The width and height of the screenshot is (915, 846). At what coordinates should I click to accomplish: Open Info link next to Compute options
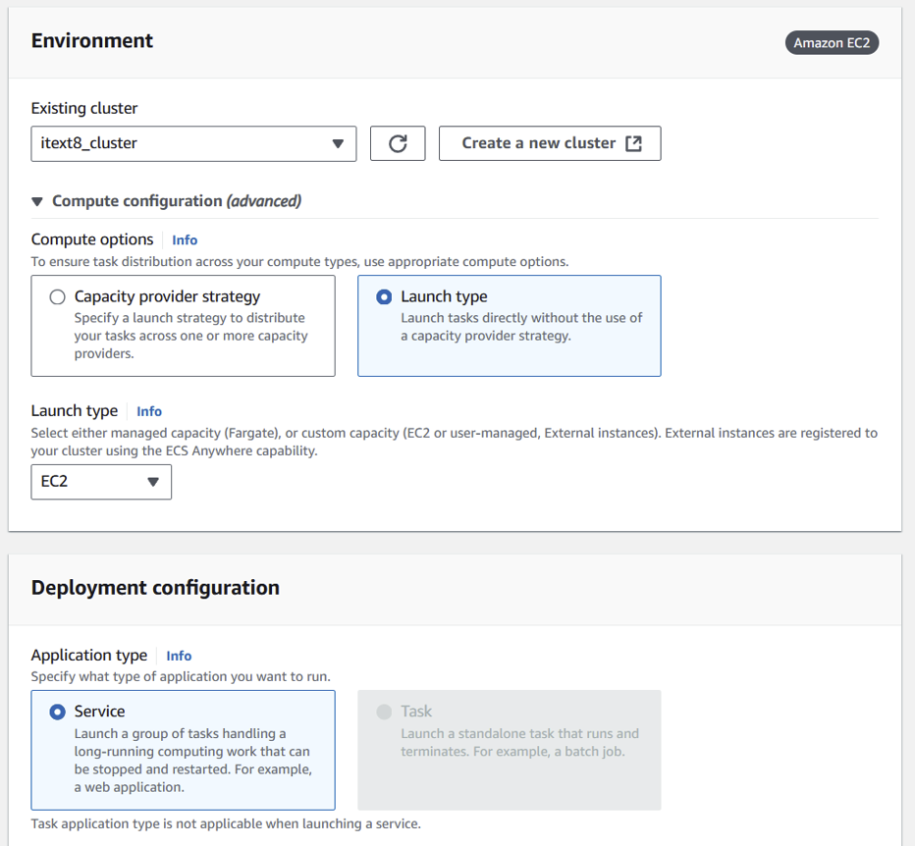185,239
